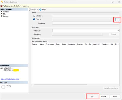The height and width of the screenshot is (100, 122).
Task: Click the Database column header in grid
Action: 72,44
